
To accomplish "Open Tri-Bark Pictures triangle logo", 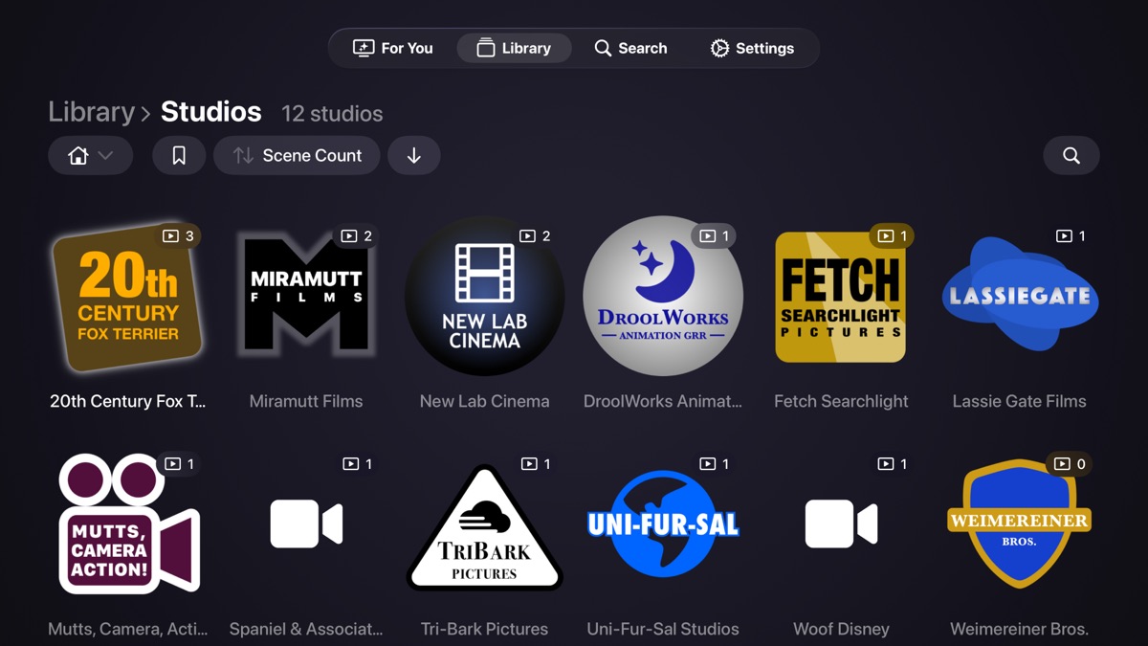I will coord(484,527).
